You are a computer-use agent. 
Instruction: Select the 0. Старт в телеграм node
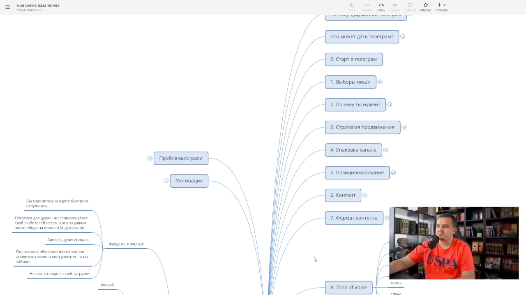click(x=353, y=59)
